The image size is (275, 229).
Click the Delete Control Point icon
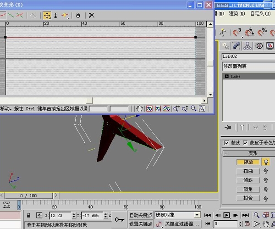coord(78,16)
